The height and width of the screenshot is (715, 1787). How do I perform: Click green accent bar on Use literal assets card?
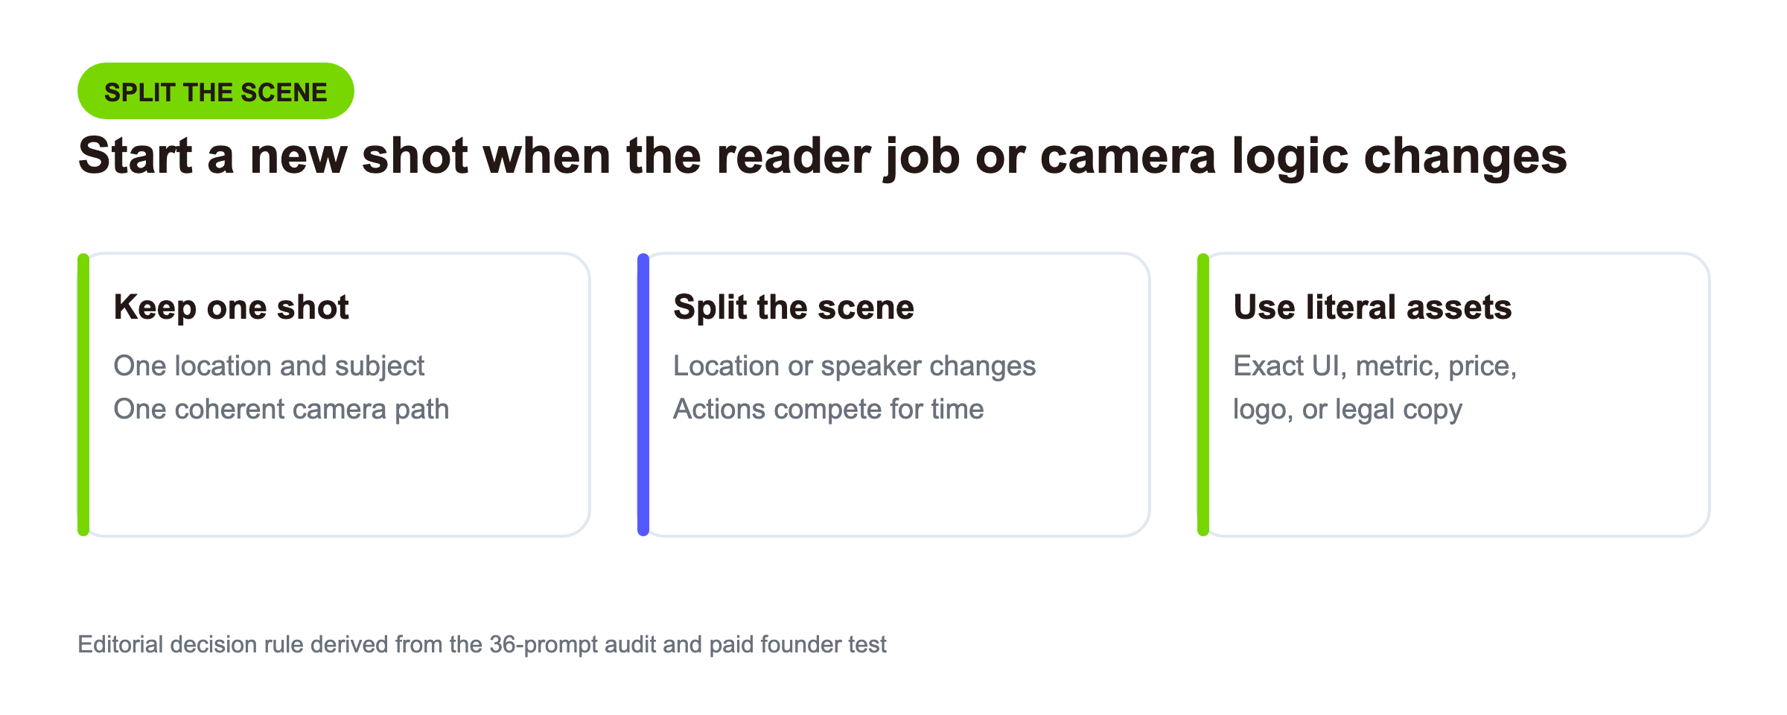coord(1203,395)
